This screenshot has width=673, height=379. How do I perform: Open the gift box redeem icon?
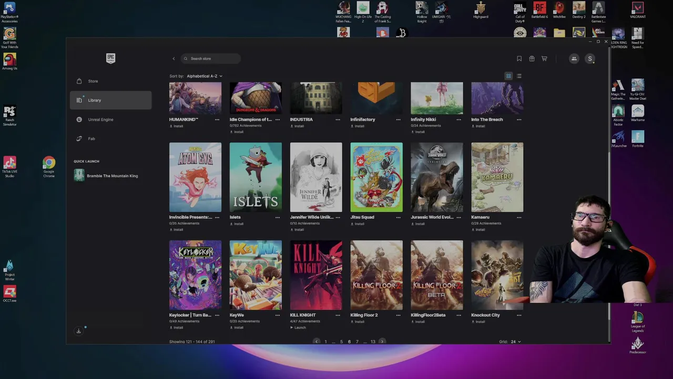[x=532, y=58]
